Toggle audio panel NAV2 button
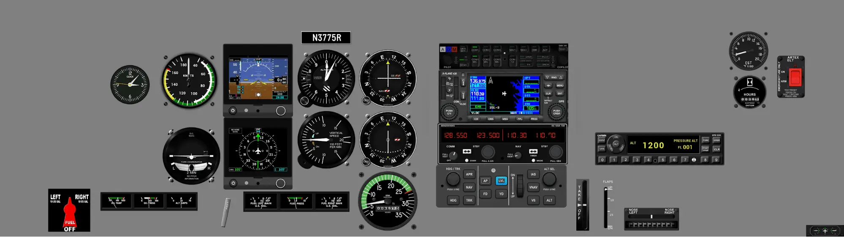The height and width of the screenshot is (237, 844). (x=524, y=49)
